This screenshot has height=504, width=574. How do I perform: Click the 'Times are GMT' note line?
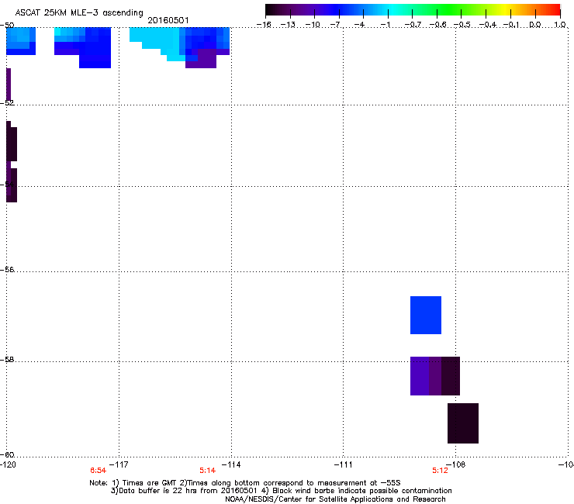pyautogui.click(x=245, y=483)
